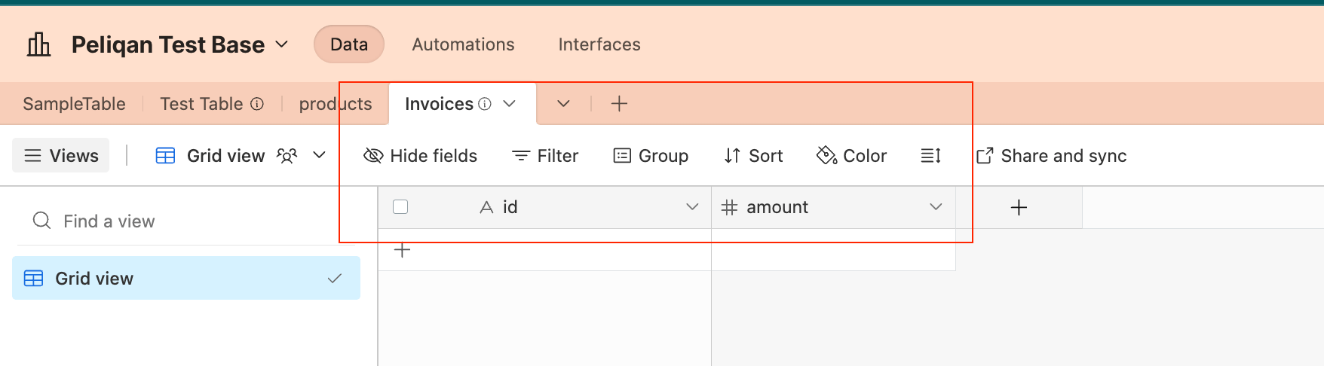1324x366 pixels.
Task: Click the collaborative view people icon
Action: click(287, 156)
